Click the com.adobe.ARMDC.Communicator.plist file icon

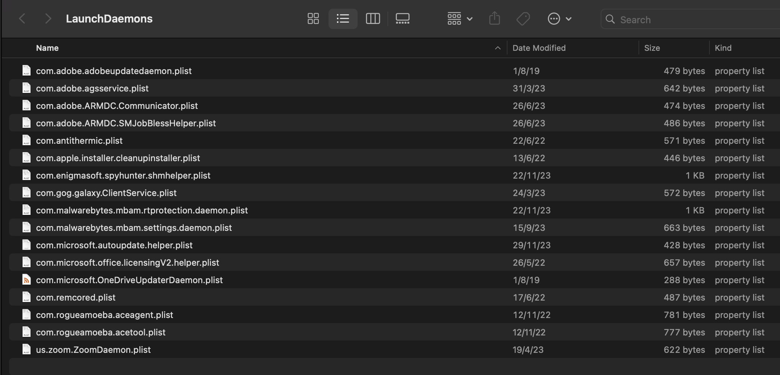[26, 105]
